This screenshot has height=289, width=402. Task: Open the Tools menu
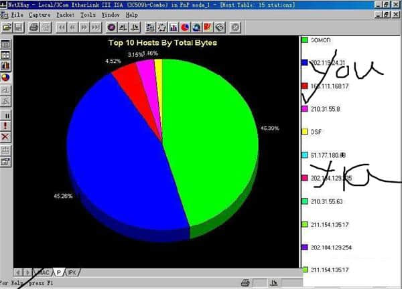click(87, 14)
